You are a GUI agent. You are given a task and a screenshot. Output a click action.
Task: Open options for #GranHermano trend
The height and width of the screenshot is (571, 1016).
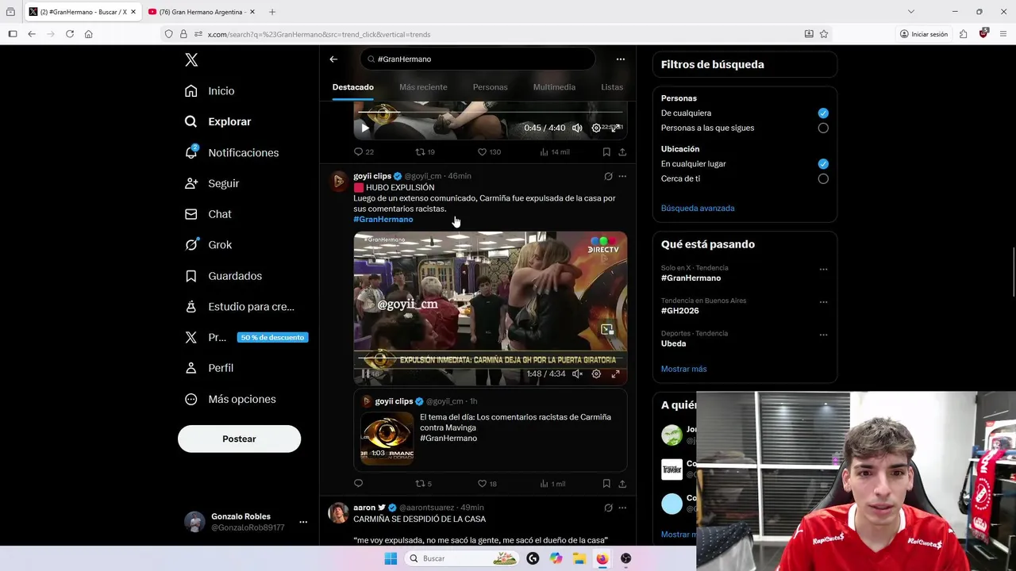[x=823, y=270]
